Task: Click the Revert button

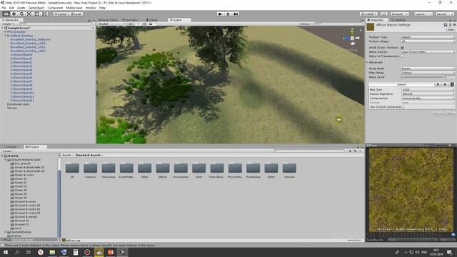Action: point(438,113)
